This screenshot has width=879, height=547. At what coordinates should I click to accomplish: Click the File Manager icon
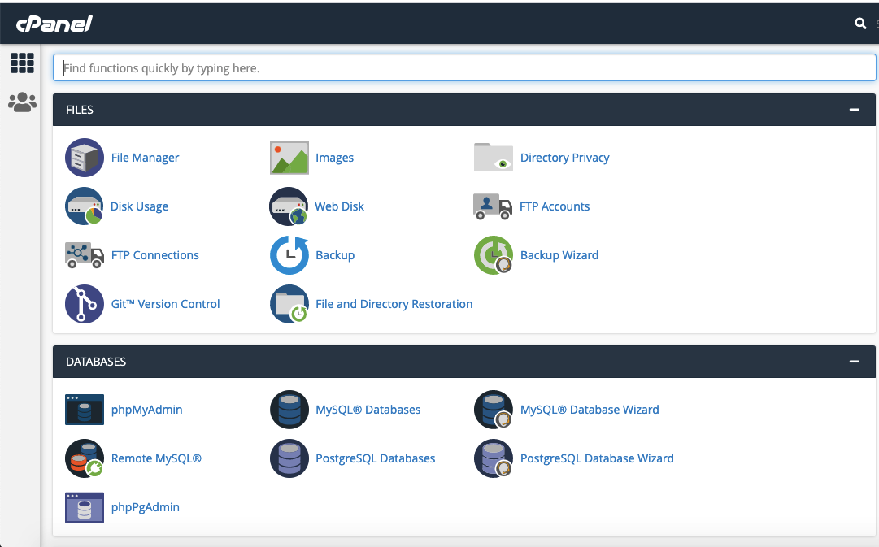[84, 158]
